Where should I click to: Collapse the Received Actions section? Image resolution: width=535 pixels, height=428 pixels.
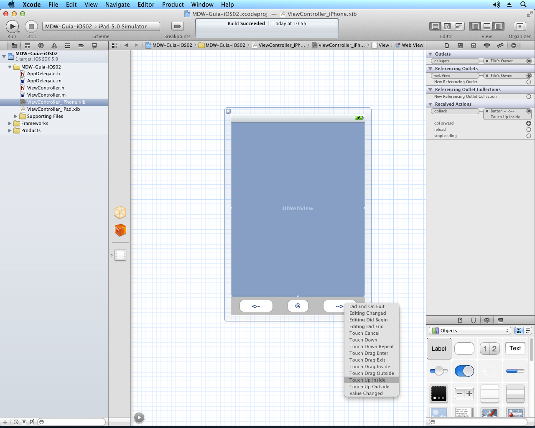[430, 104]
